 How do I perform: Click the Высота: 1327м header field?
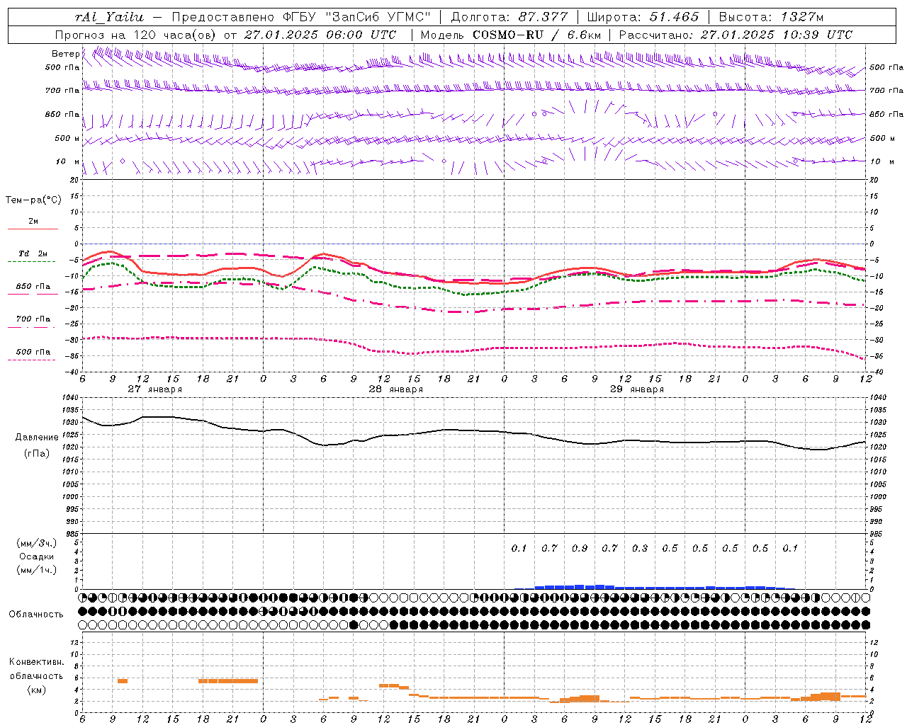771,17
